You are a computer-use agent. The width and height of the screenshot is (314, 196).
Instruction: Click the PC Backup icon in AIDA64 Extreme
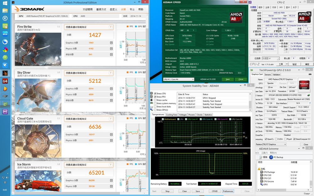click(271, 157)
